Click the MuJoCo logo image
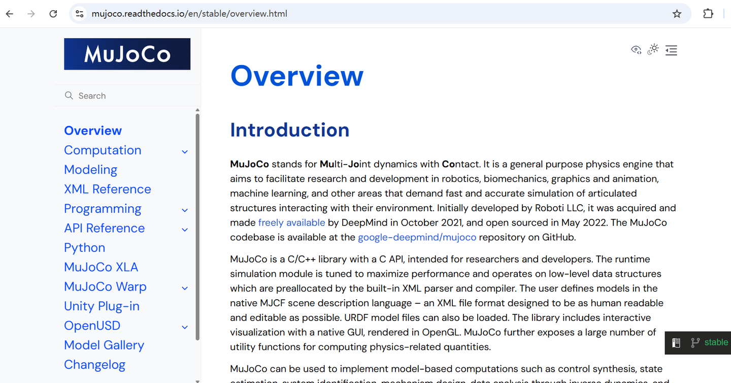Image resolution: width=731 pixels, height=383 pixels. 127,54
